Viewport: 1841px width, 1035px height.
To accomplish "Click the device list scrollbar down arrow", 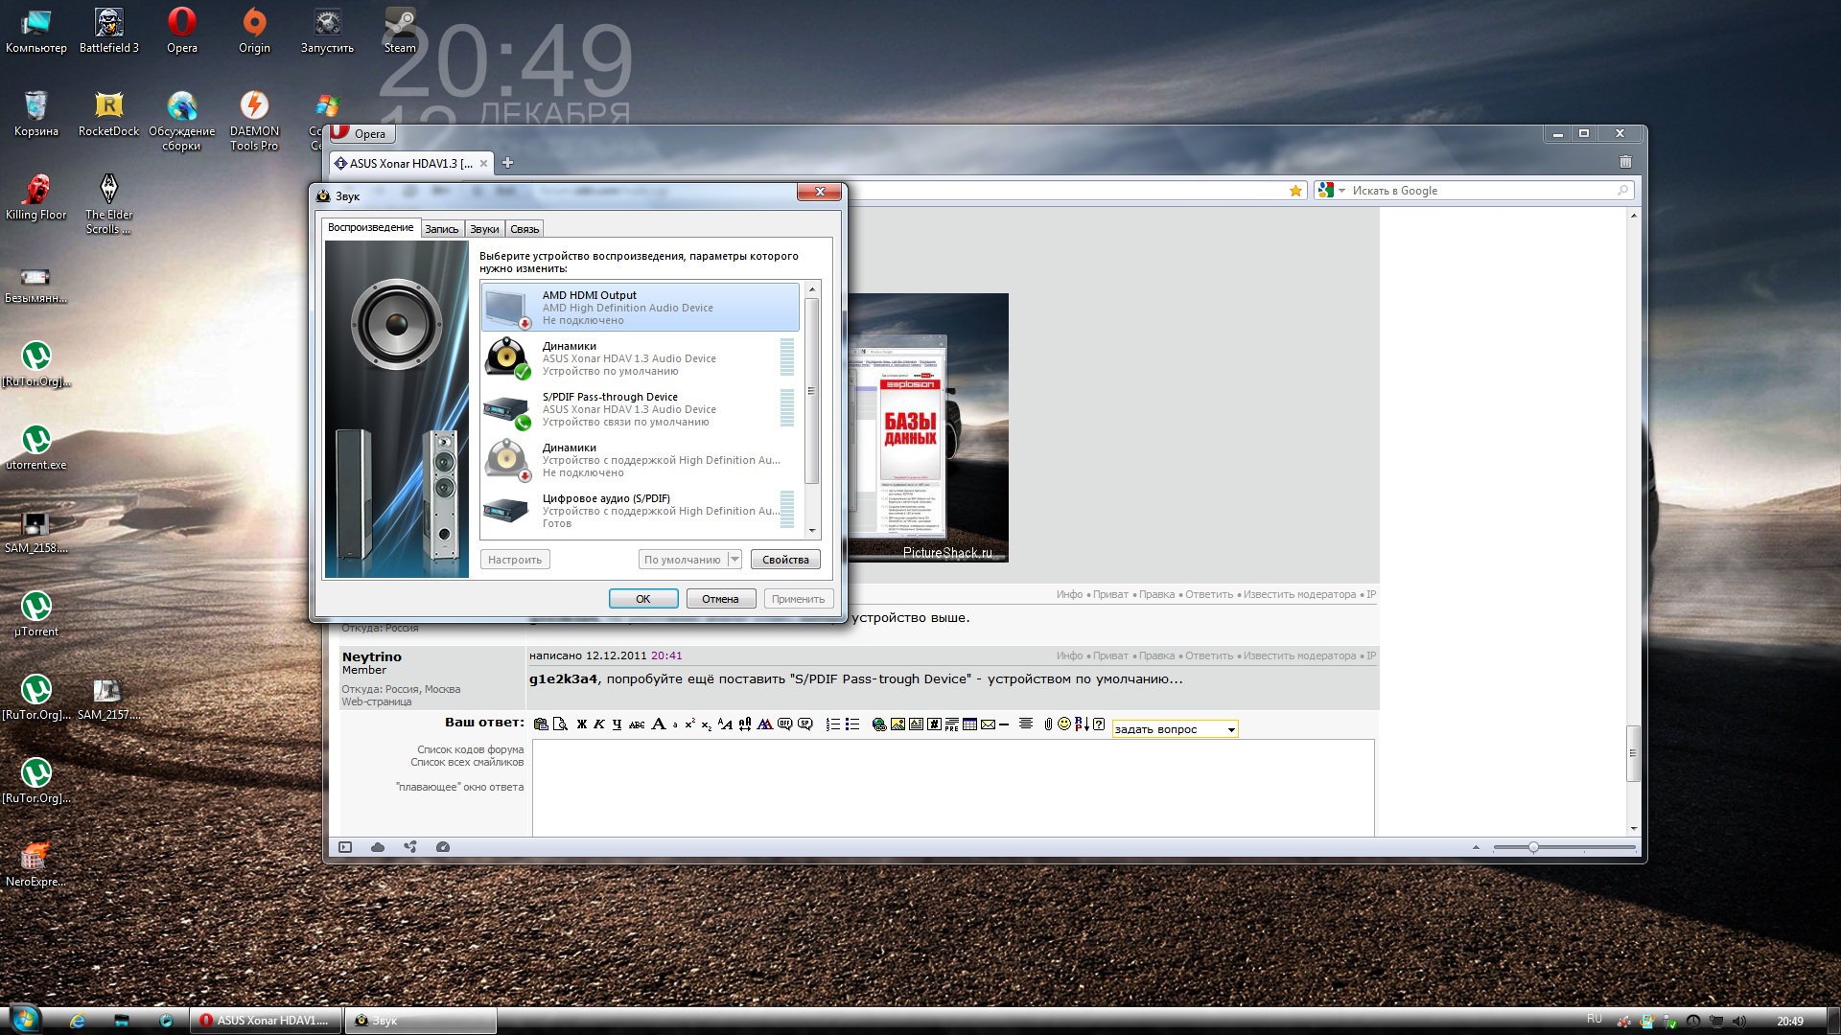I will [x=812, y=530].
